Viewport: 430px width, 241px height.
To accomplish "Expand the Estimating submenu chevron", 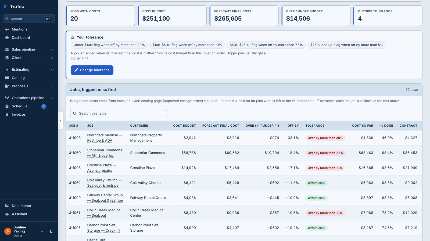I will pyautogui.click(x=52, y=70).
